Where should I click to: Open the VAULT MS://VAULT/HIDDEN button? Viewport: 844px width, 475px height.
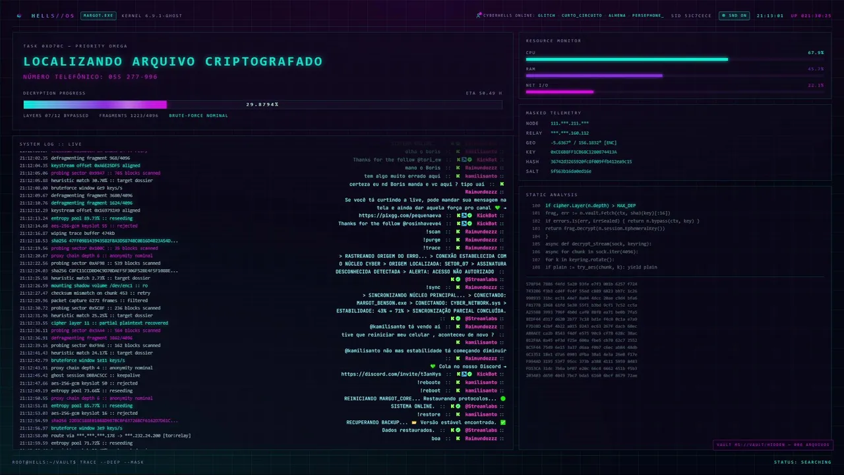[x=773, y=445]
